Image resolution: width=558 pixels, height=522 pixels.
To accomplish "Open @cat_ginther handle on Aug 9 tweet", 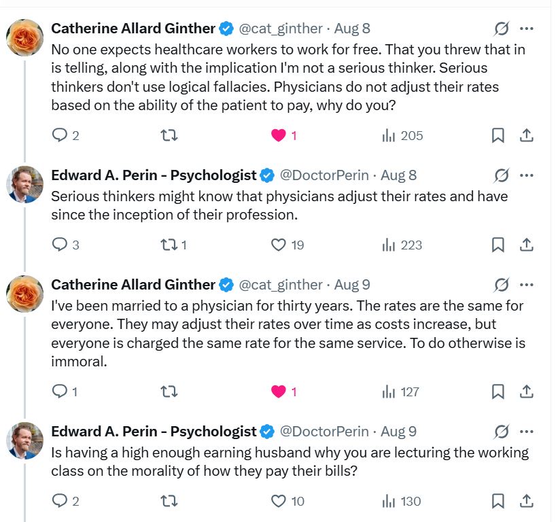I will (281, 284).
